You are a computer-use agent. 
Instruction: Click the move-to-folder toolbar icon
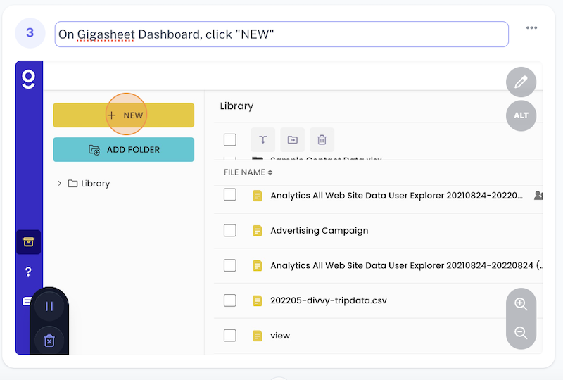coord(292,139)
